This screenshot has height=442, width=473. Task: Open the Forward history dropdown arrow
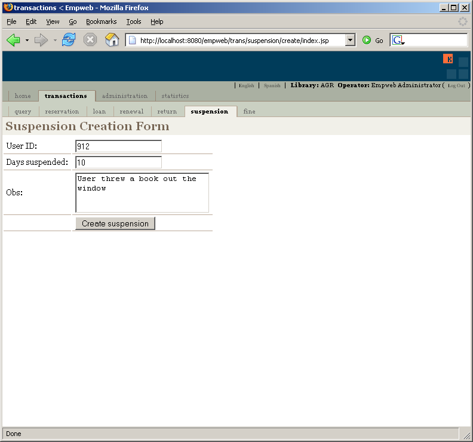click(x=55, y=40)
